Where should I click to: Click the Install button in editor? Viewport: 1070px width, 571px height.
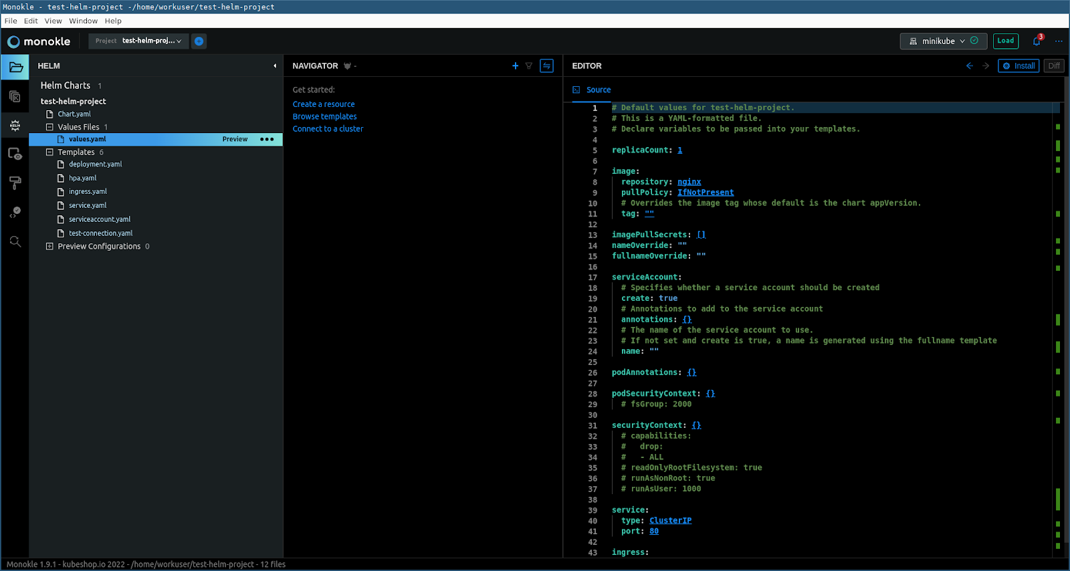coord(1019,66)
